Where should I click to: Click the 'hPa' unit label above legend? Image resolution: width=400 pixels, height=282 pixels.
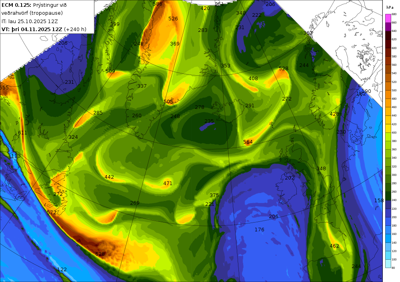(x=390, y=7)
